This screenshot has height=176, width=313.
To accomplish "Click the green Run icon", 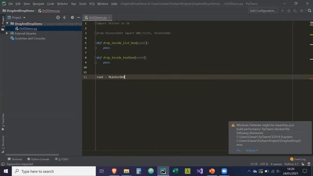I will pos(283,11).
